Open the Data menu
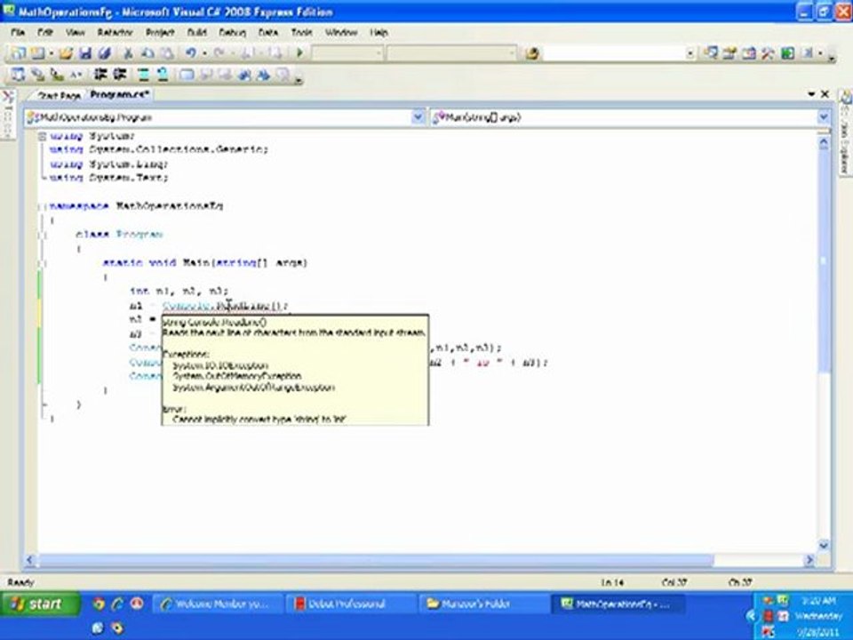The height and width of the screenshot is (640, 853). pyautogui.click(x=268, y=33)
